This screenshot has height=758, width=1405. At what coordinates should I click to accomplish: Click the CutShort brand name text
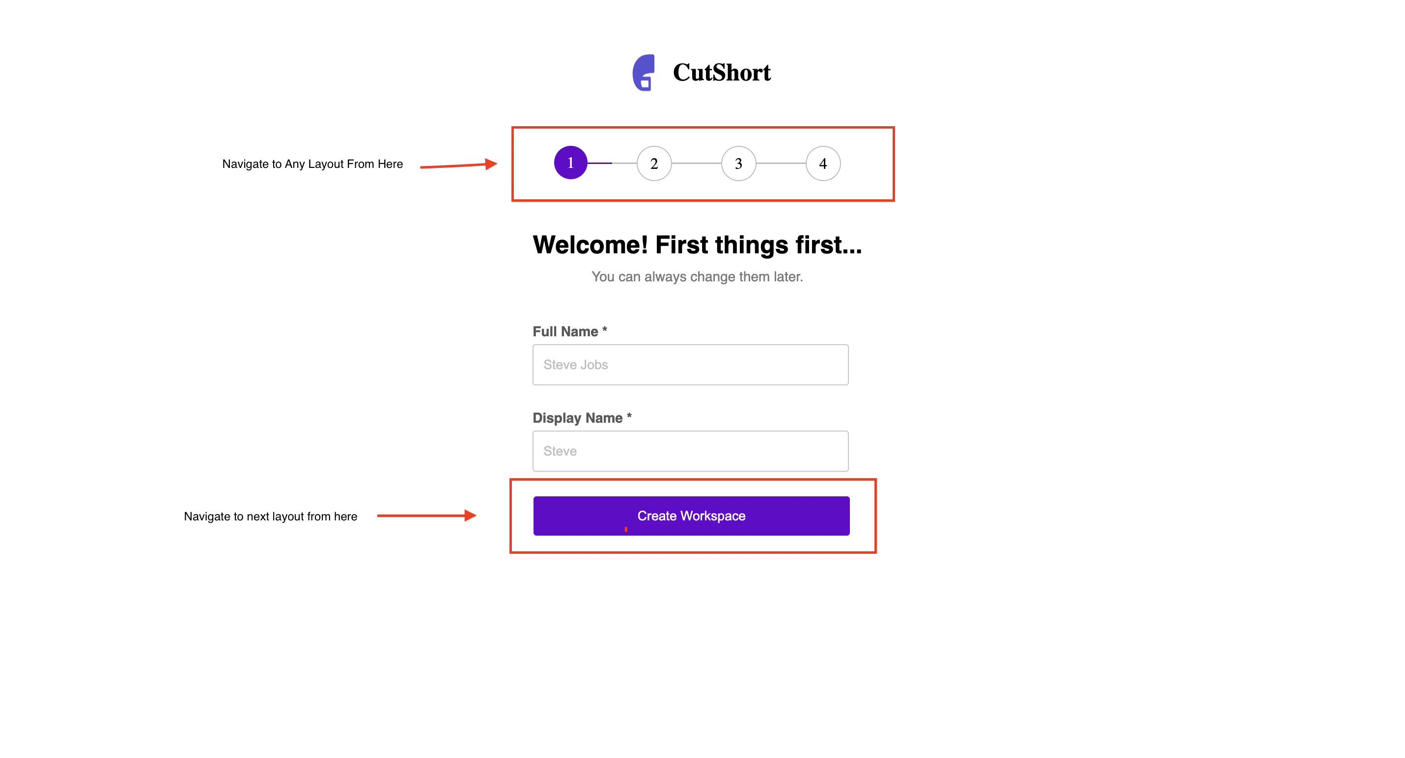click(721, 71)
